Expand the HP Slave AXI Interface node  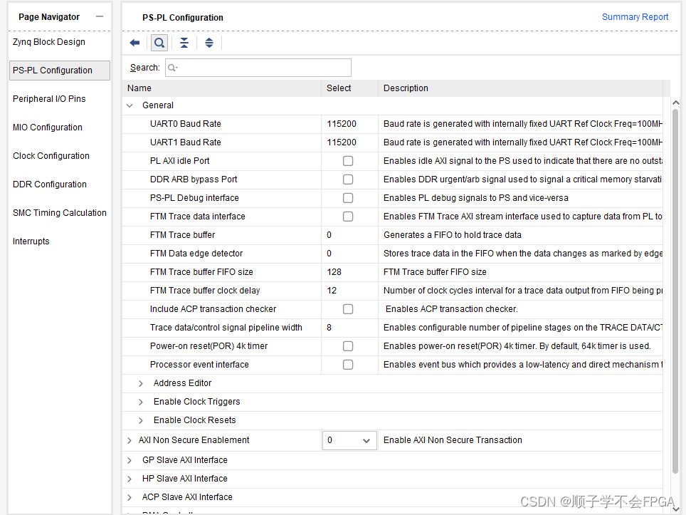click(130, 479)
